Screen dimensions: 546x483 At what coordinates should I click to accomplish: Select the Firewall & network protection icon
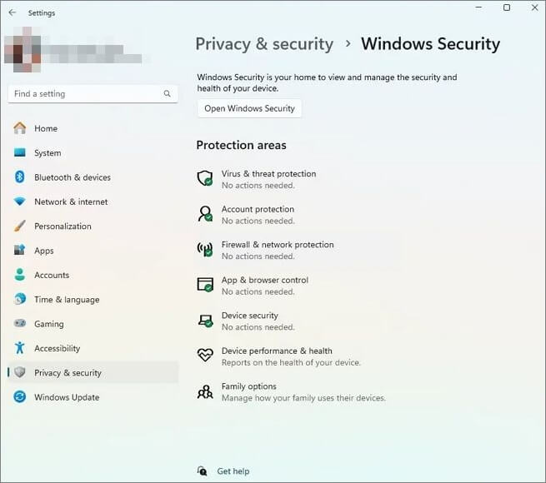pyautogui.click(x=204, y=249)
